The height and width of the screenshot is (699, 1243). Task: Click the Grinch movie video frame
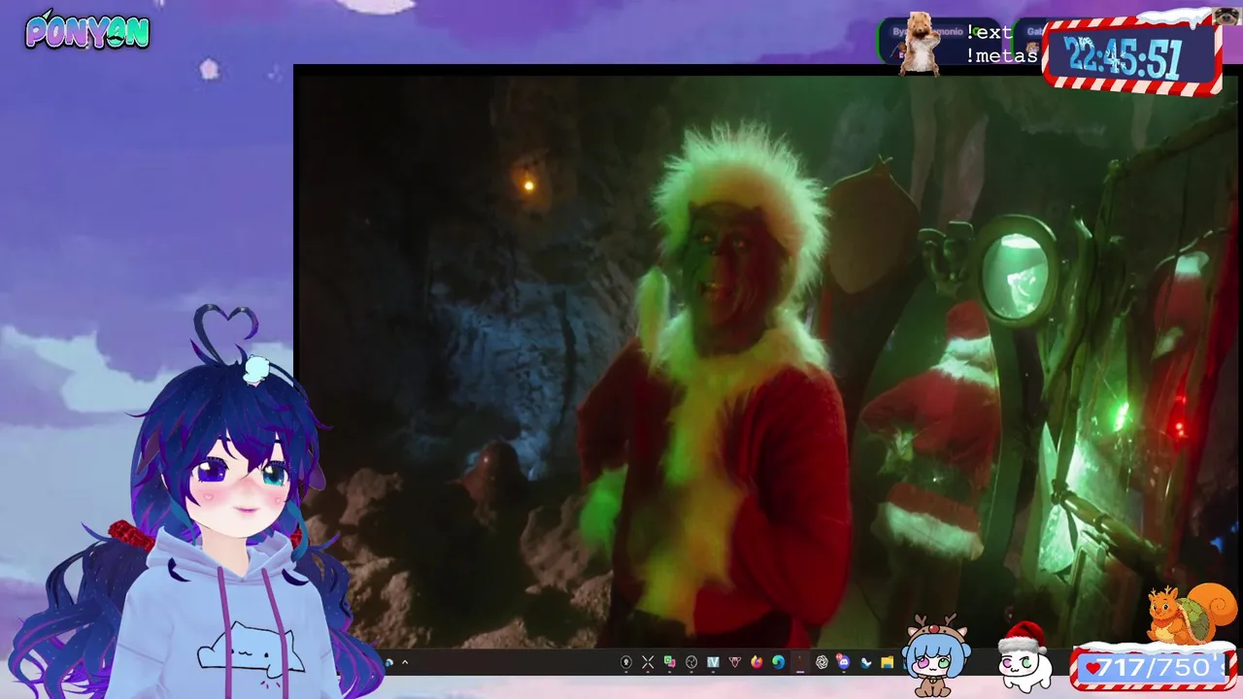coord(766,361)
